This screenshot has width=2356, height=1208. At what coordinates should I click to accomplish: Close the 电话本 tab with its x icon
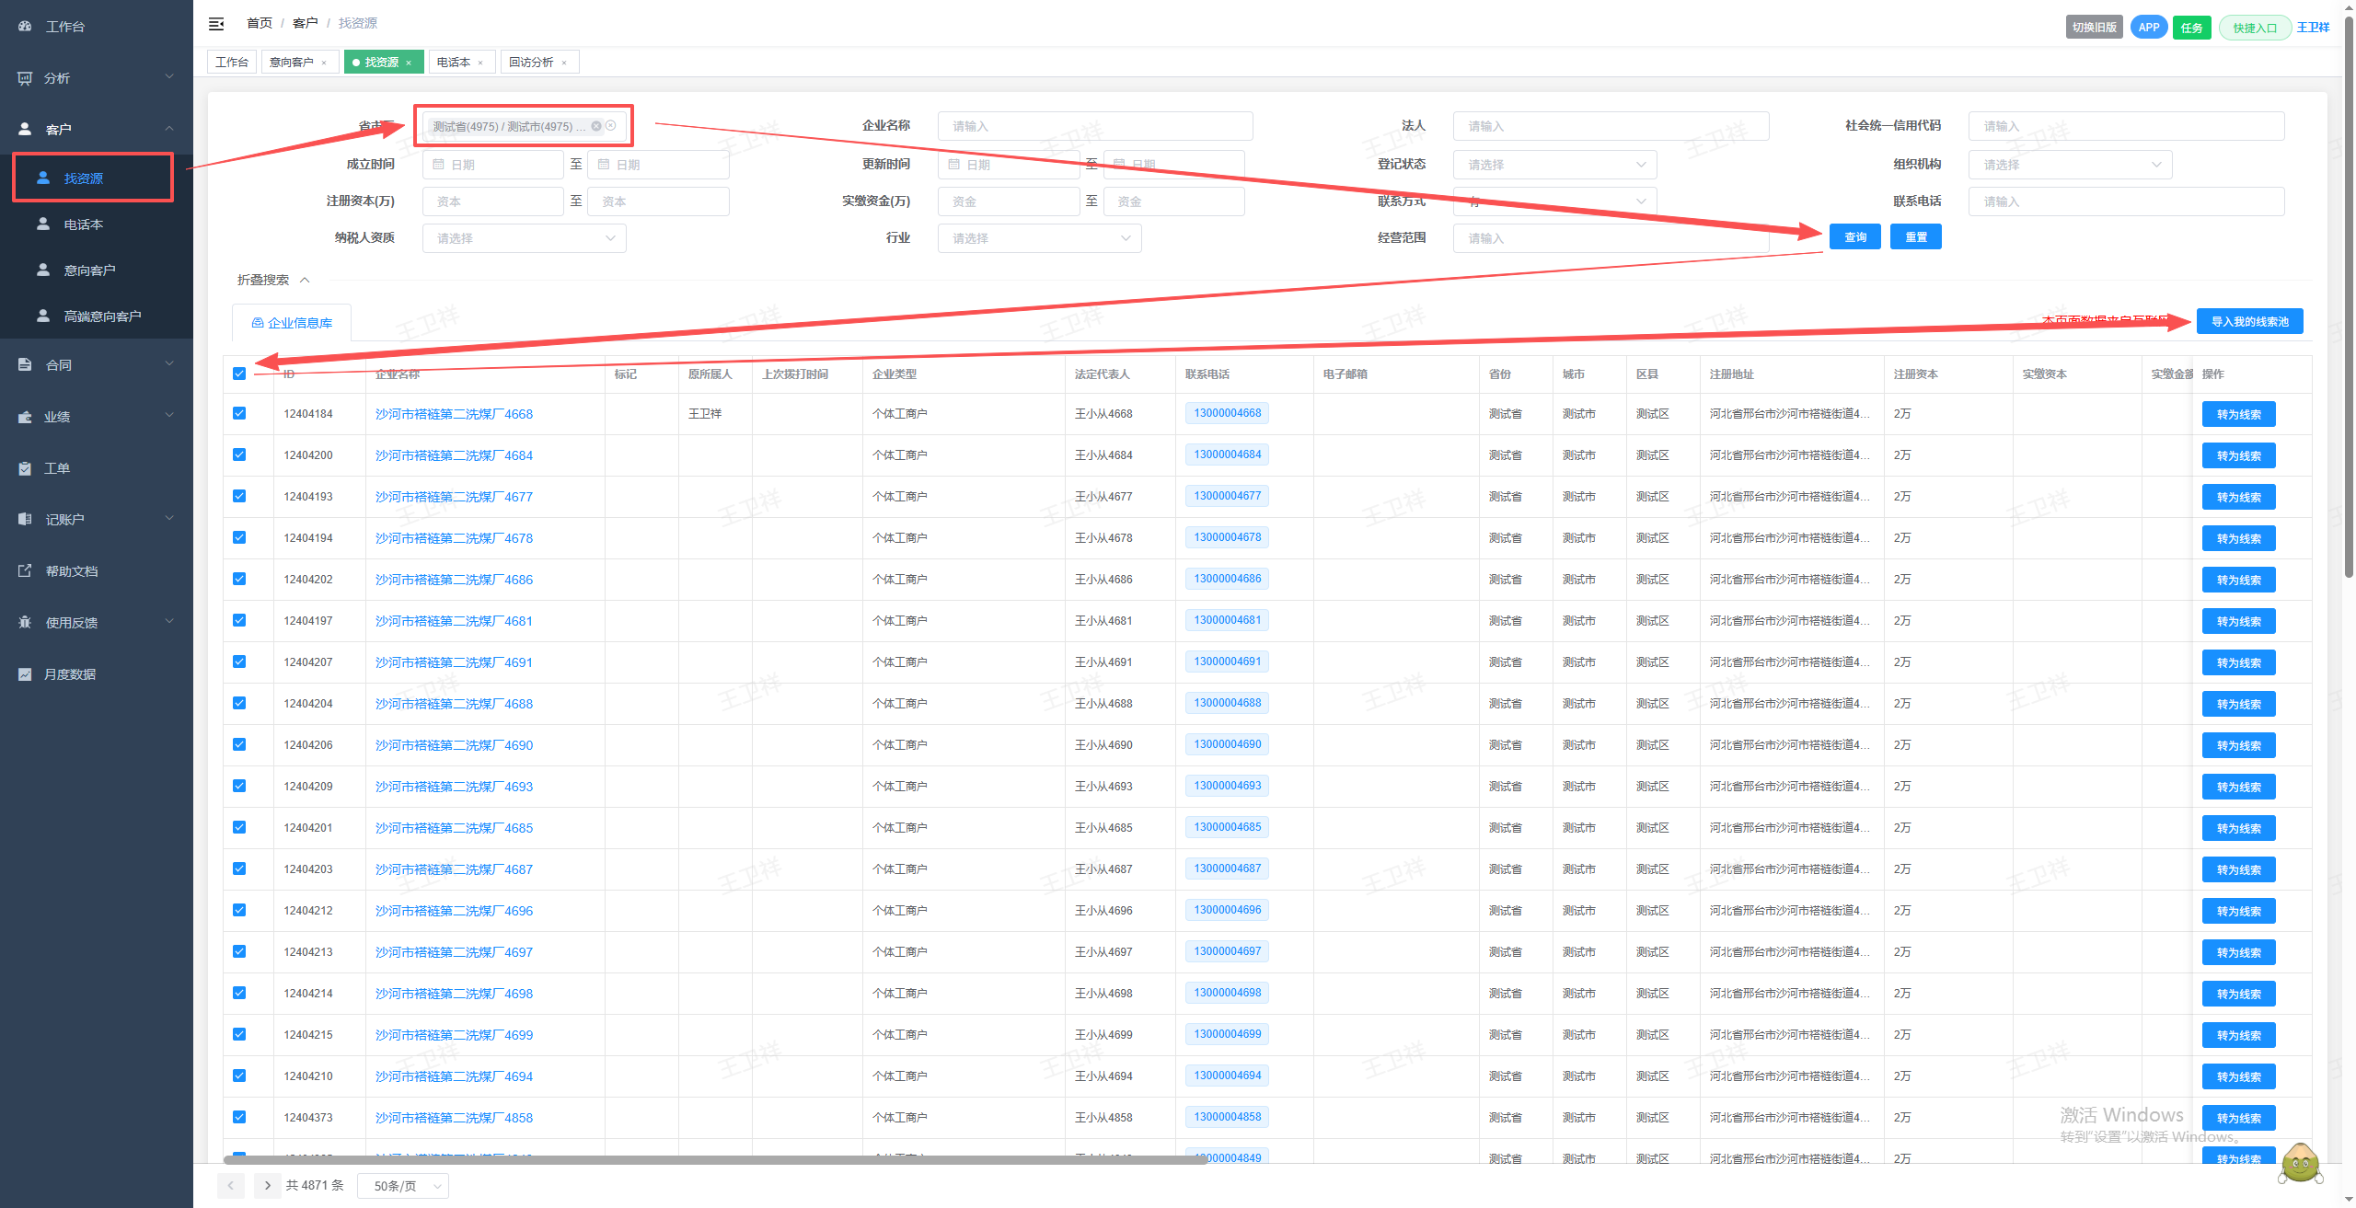pos(480,63)
